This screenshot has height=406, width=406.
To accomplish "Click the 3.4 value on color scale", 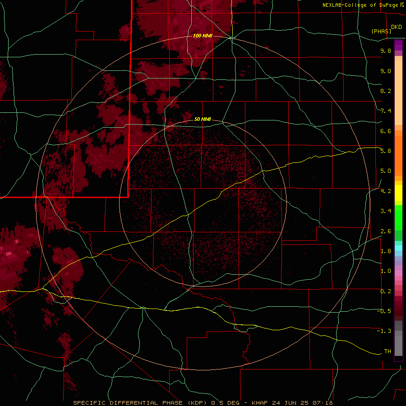I will pos(386,211).
